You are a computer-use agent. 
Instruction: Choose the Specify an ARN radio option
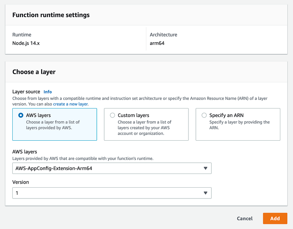[x=204, y=115]
